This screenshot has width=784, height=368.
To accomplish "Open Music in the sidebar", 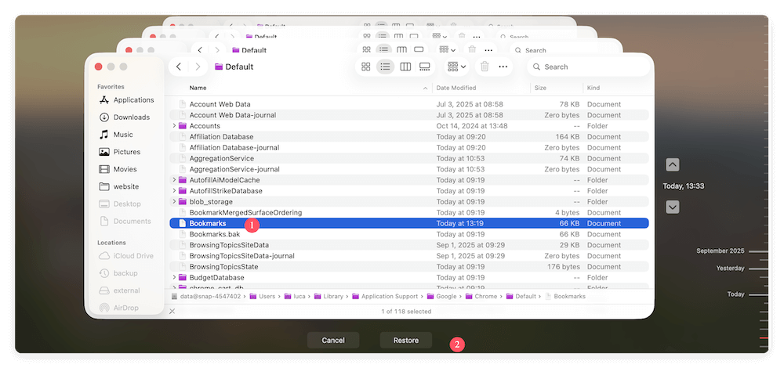I will coord(116,135).
